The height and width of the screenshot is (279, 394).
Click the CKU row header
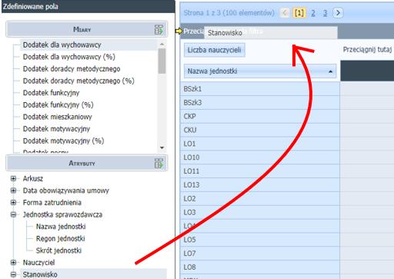(260, 130)
